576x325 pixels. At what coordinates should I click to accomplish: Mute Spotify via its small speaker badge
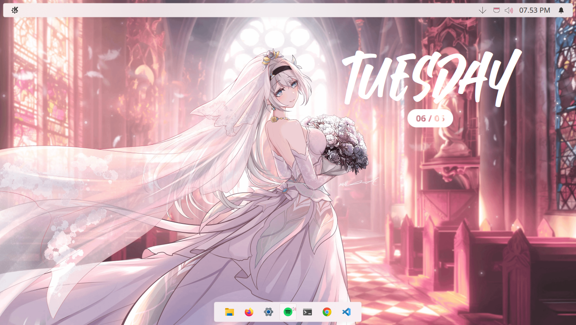pos(294,309)
